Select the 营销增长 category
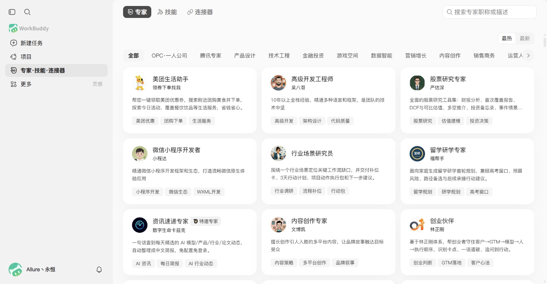Image resolution: width=547 pixels, height=284 pixels. (x=416, y=55)
